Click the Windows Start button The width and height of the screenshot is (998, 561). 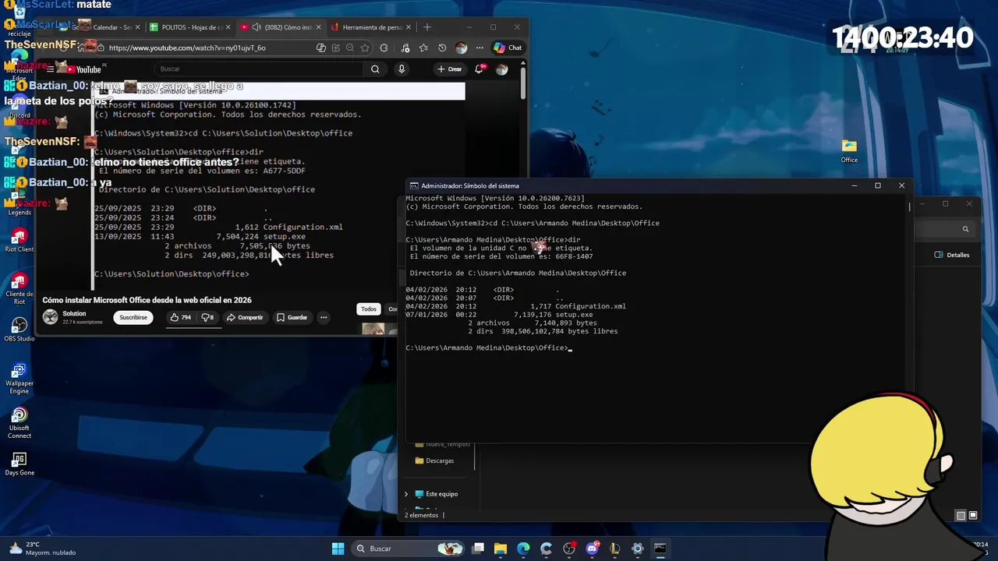[338, 549]
